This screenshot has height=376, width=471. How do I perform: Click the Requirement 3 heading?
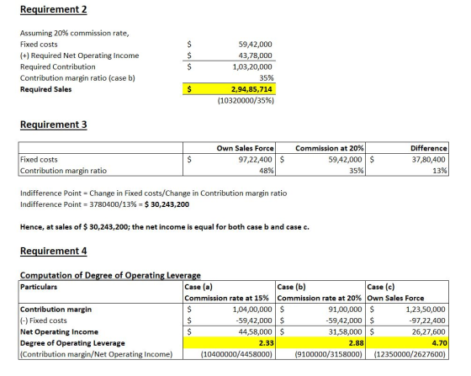point(54,124)
